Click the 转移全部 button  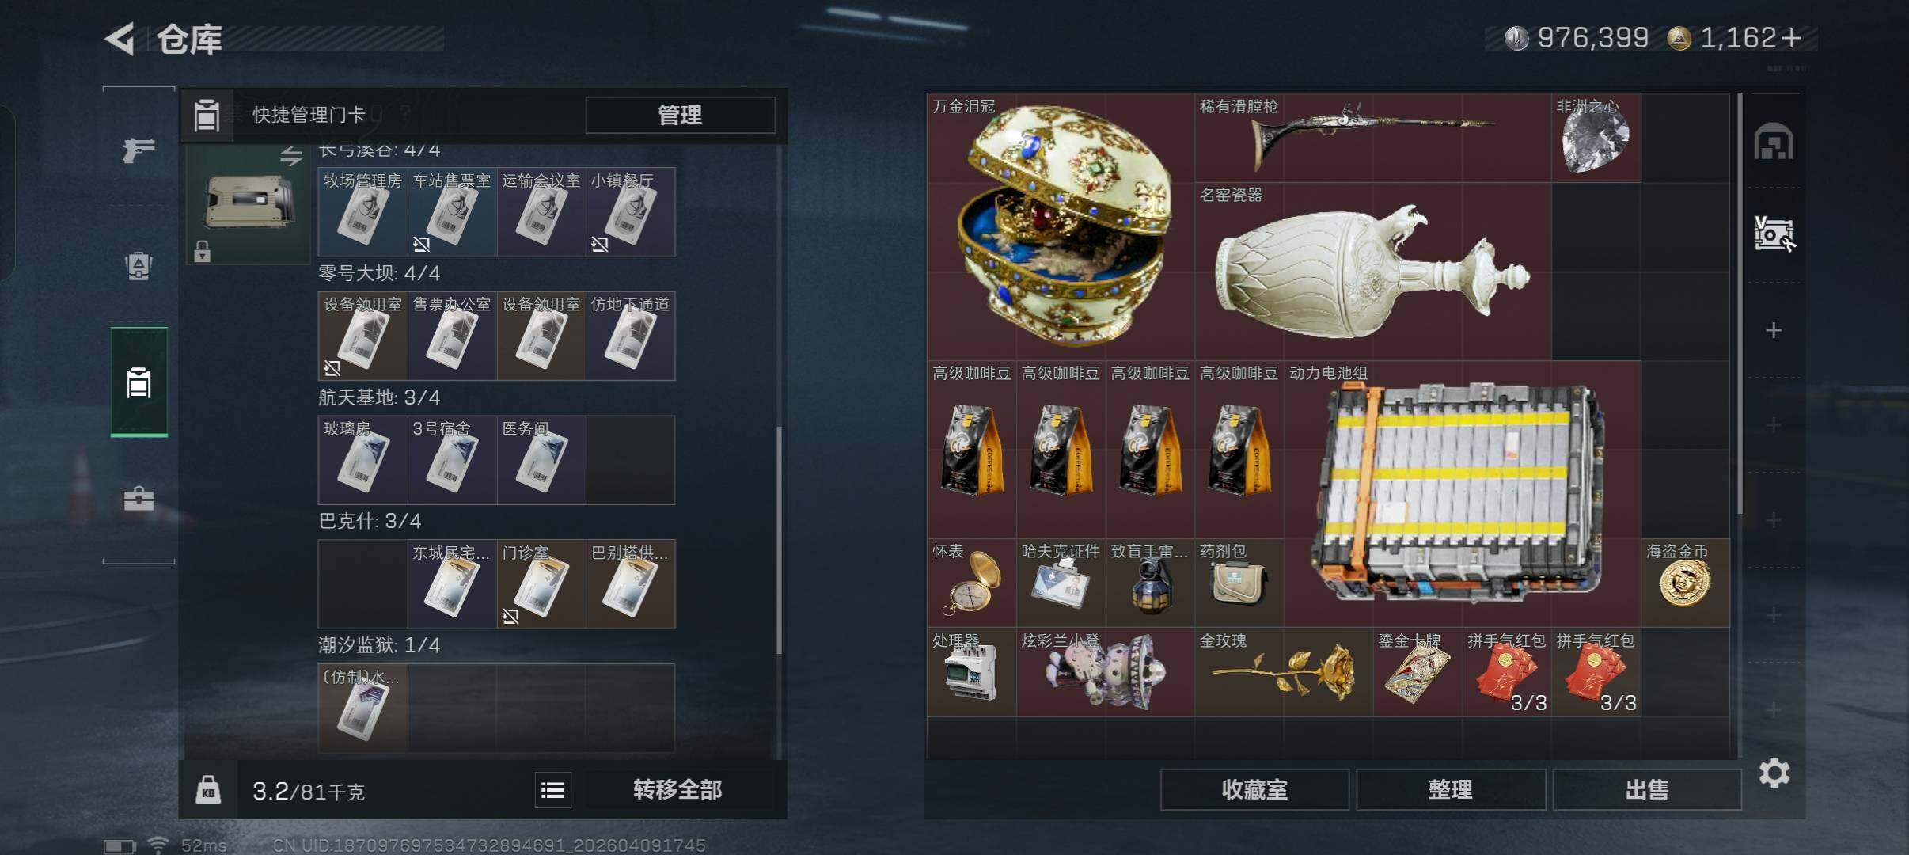tap(677, 790)
